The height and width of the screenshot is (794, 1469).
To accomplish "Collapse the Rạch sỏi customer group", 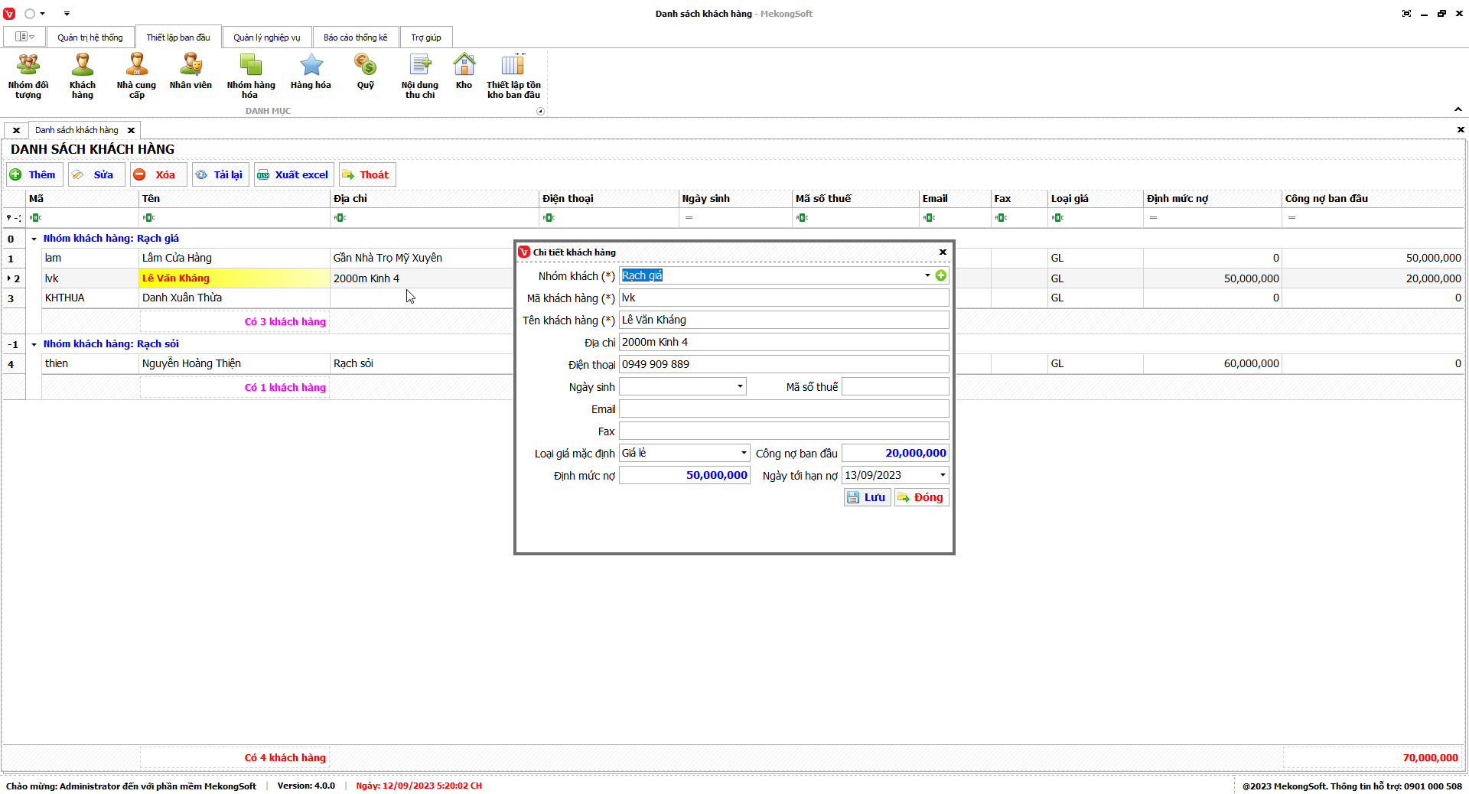I will click(34, 344).
